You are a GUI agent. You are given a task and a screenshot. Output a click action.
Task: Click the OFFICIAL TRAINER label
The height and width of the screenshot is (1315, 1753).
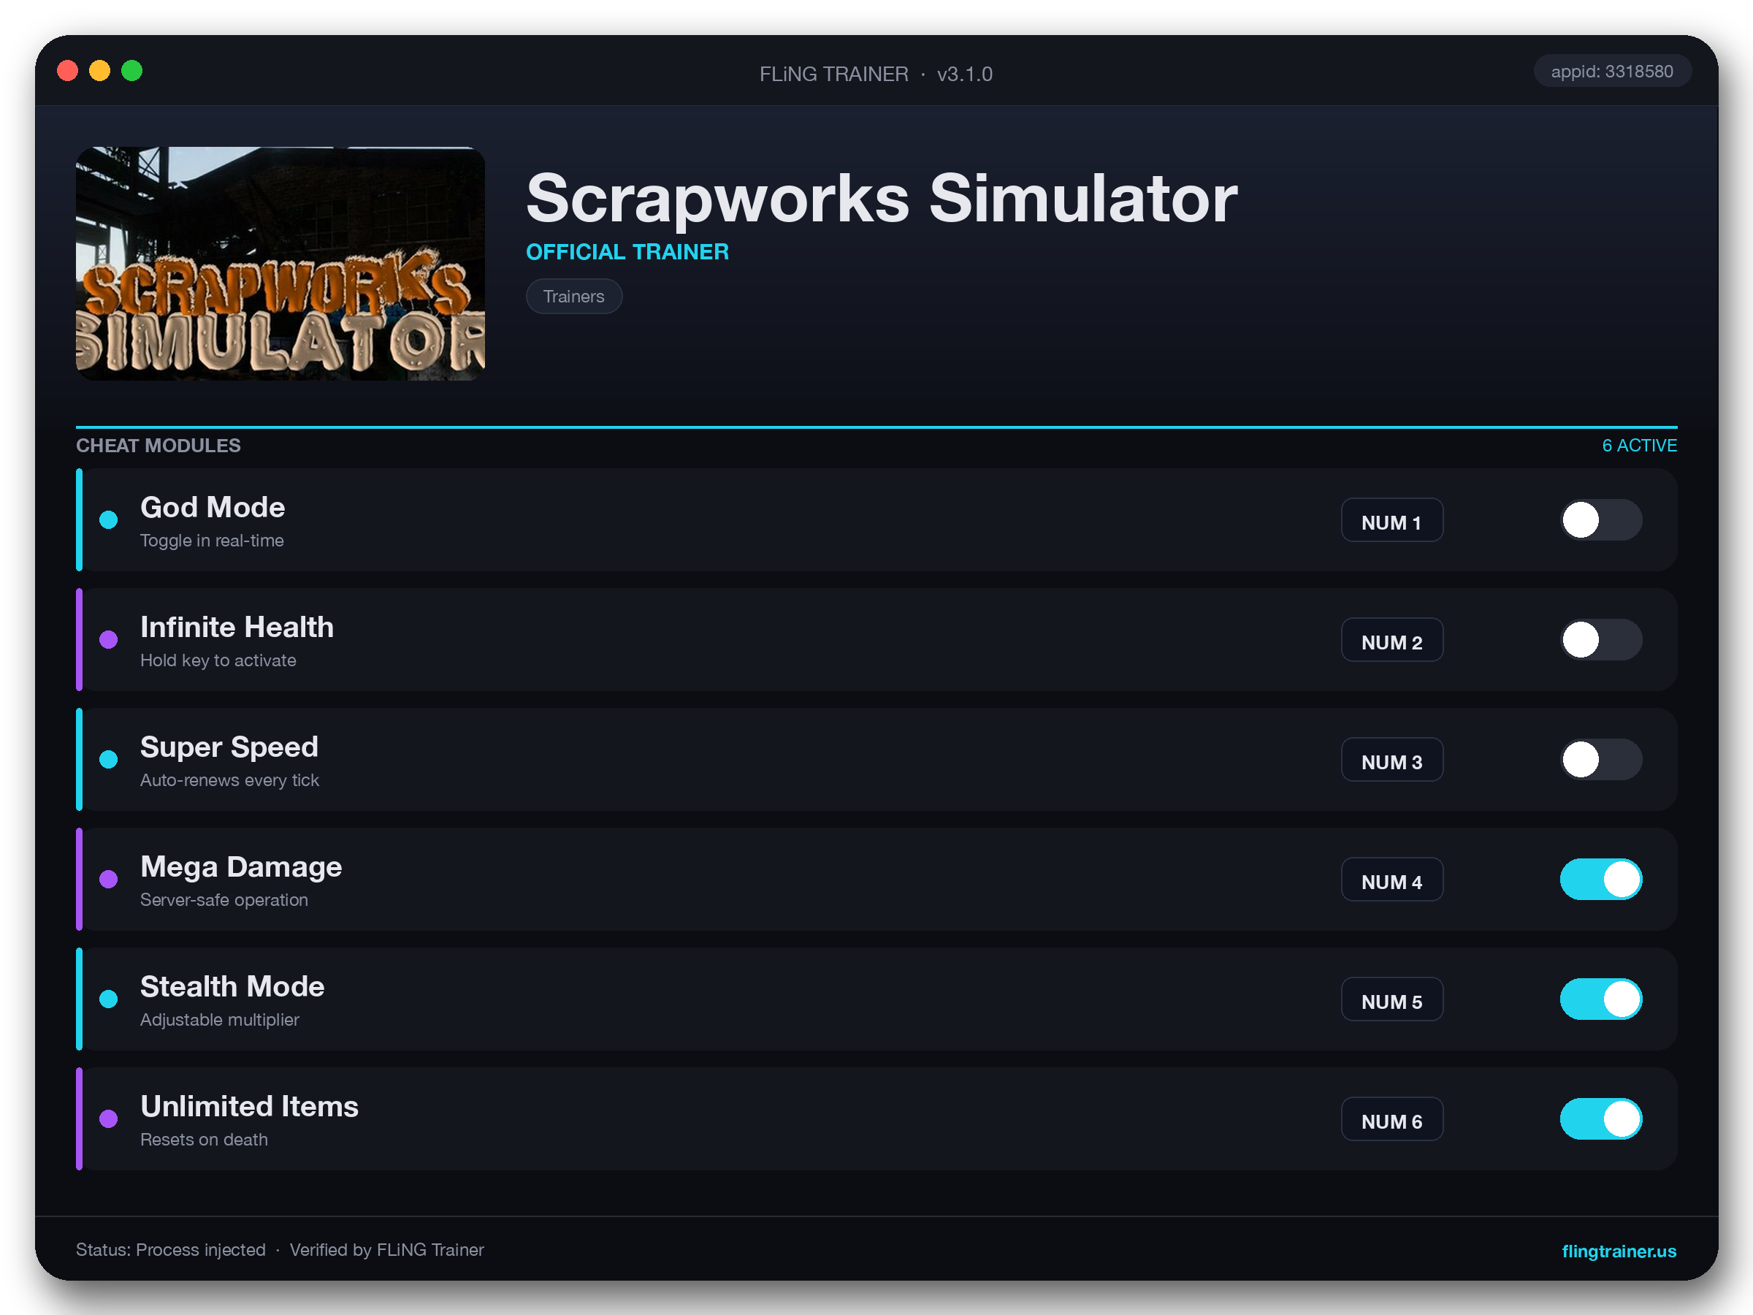click(627, 252)
